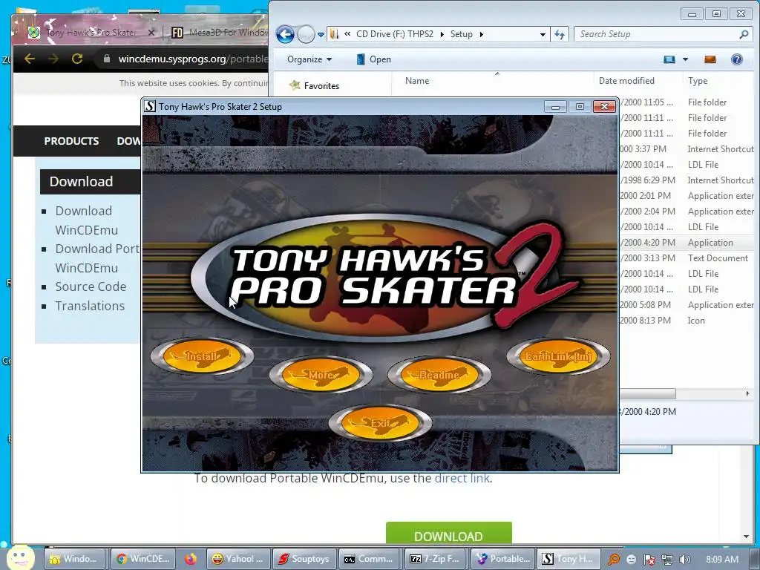
Task: Expand the address bar history dropdown
Action: (x=543, y=34)
